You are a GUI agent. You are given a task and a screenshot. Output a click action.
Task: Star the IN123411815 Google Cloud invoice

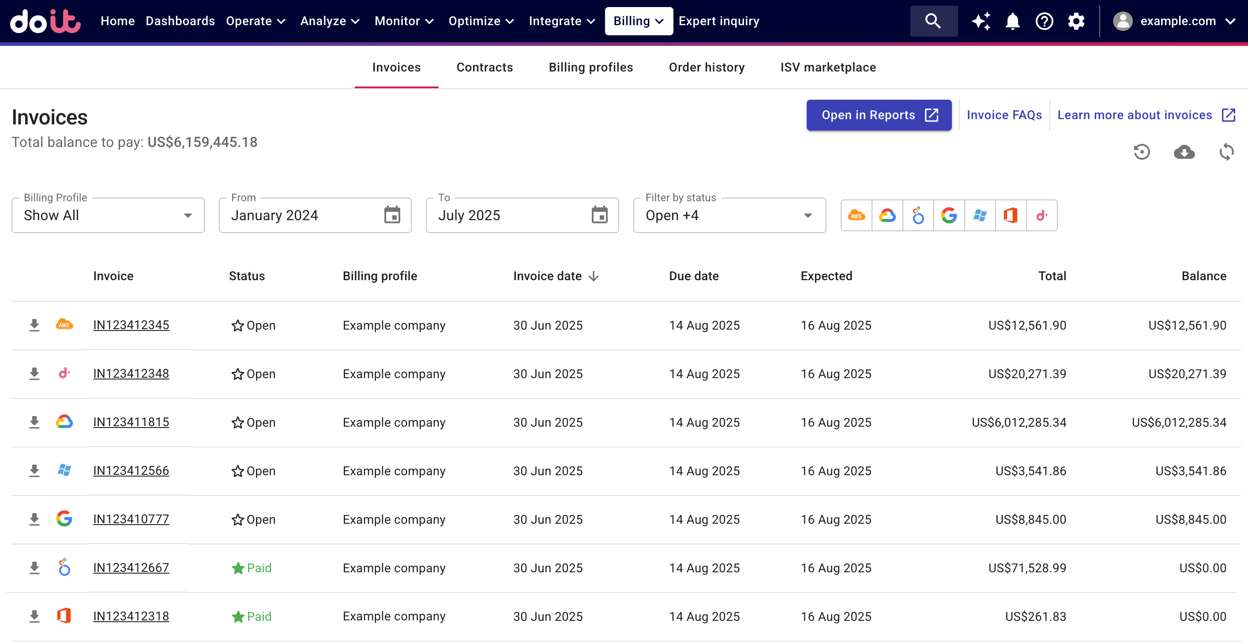(x=237, y=422)
